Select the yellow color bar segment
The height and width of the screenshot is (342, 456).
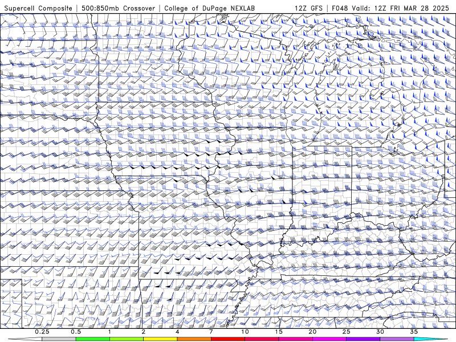[x=160, y=339]
